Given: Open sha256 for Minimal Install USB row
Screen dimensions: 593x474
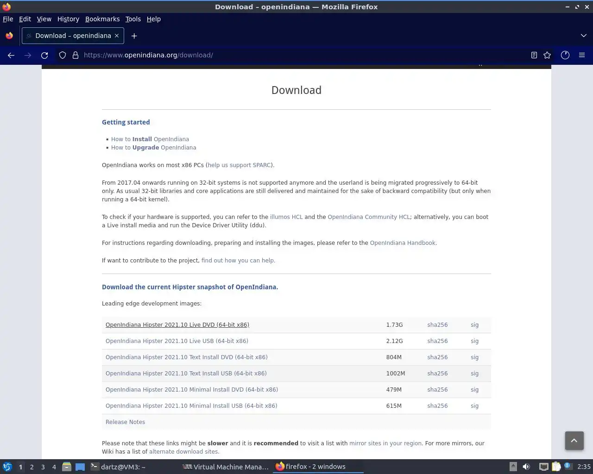Looking at the screenshot, I should (x=437, y=405).
